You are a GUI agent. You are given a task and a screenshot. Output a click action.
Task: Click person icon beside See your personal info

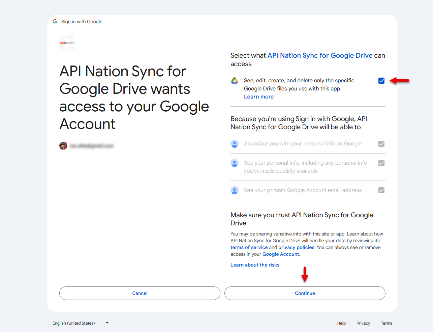tap(235, 163)
